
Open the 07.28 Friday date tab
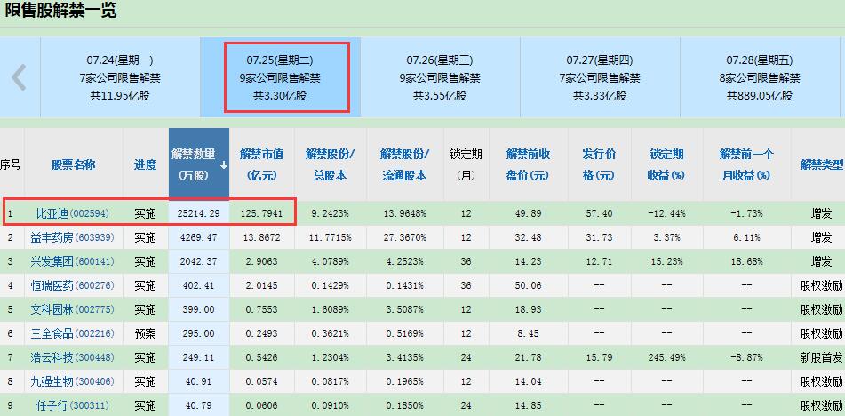[x=760, y=77]
